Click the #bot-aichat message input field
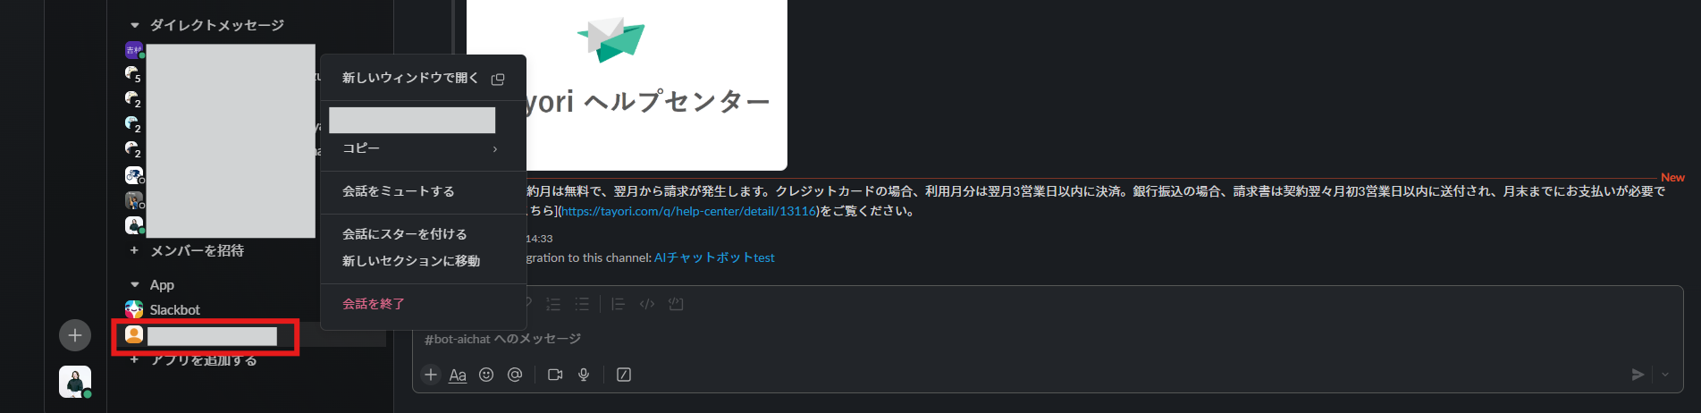The height and width of the screenshot is (413, 1701). pyautogui.click(x=1046, y=339)
